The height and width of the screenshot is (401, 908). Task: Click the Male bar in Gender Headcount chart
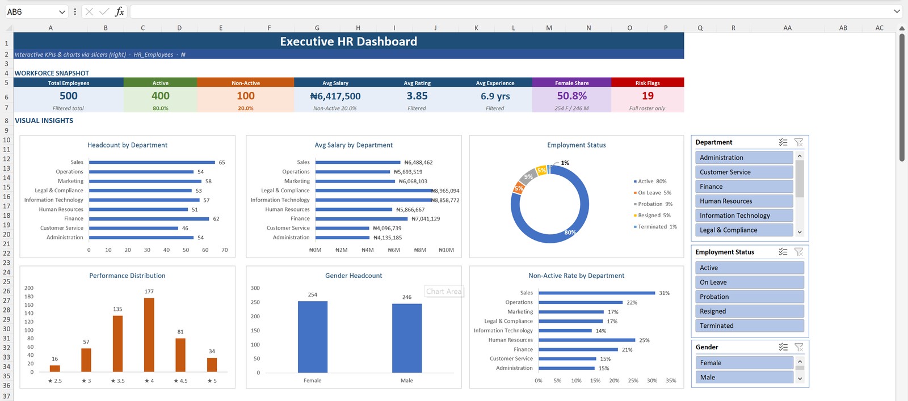click(x=407, y=338)
